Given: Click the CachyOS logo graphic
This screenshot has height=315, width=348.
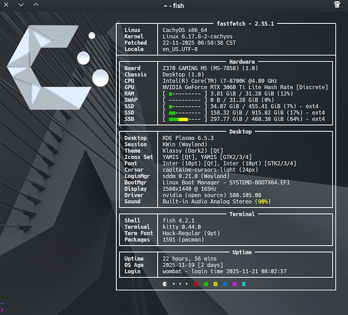Looking at the screenshot, I should coord(58,68).
